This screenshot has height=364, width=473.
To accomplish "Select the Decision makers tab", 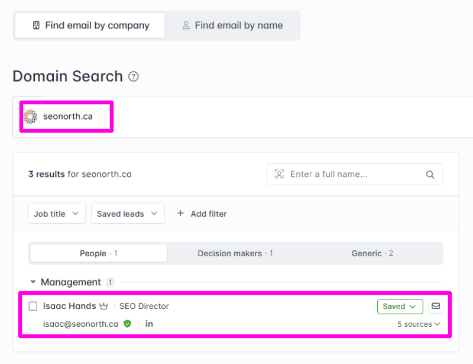I will coord(235,253).
